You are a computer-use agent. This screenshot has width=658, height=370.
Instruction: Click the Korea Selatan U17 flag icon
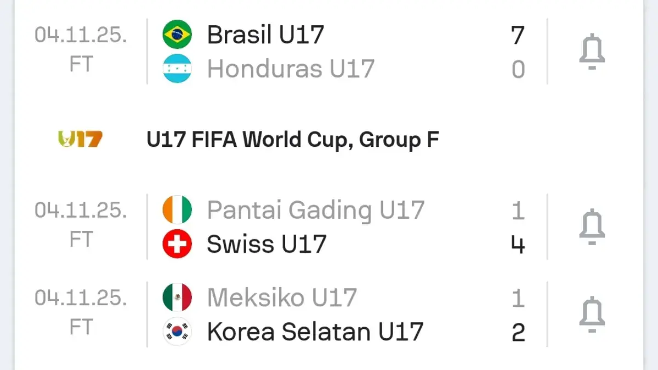(x=177, y=331)
